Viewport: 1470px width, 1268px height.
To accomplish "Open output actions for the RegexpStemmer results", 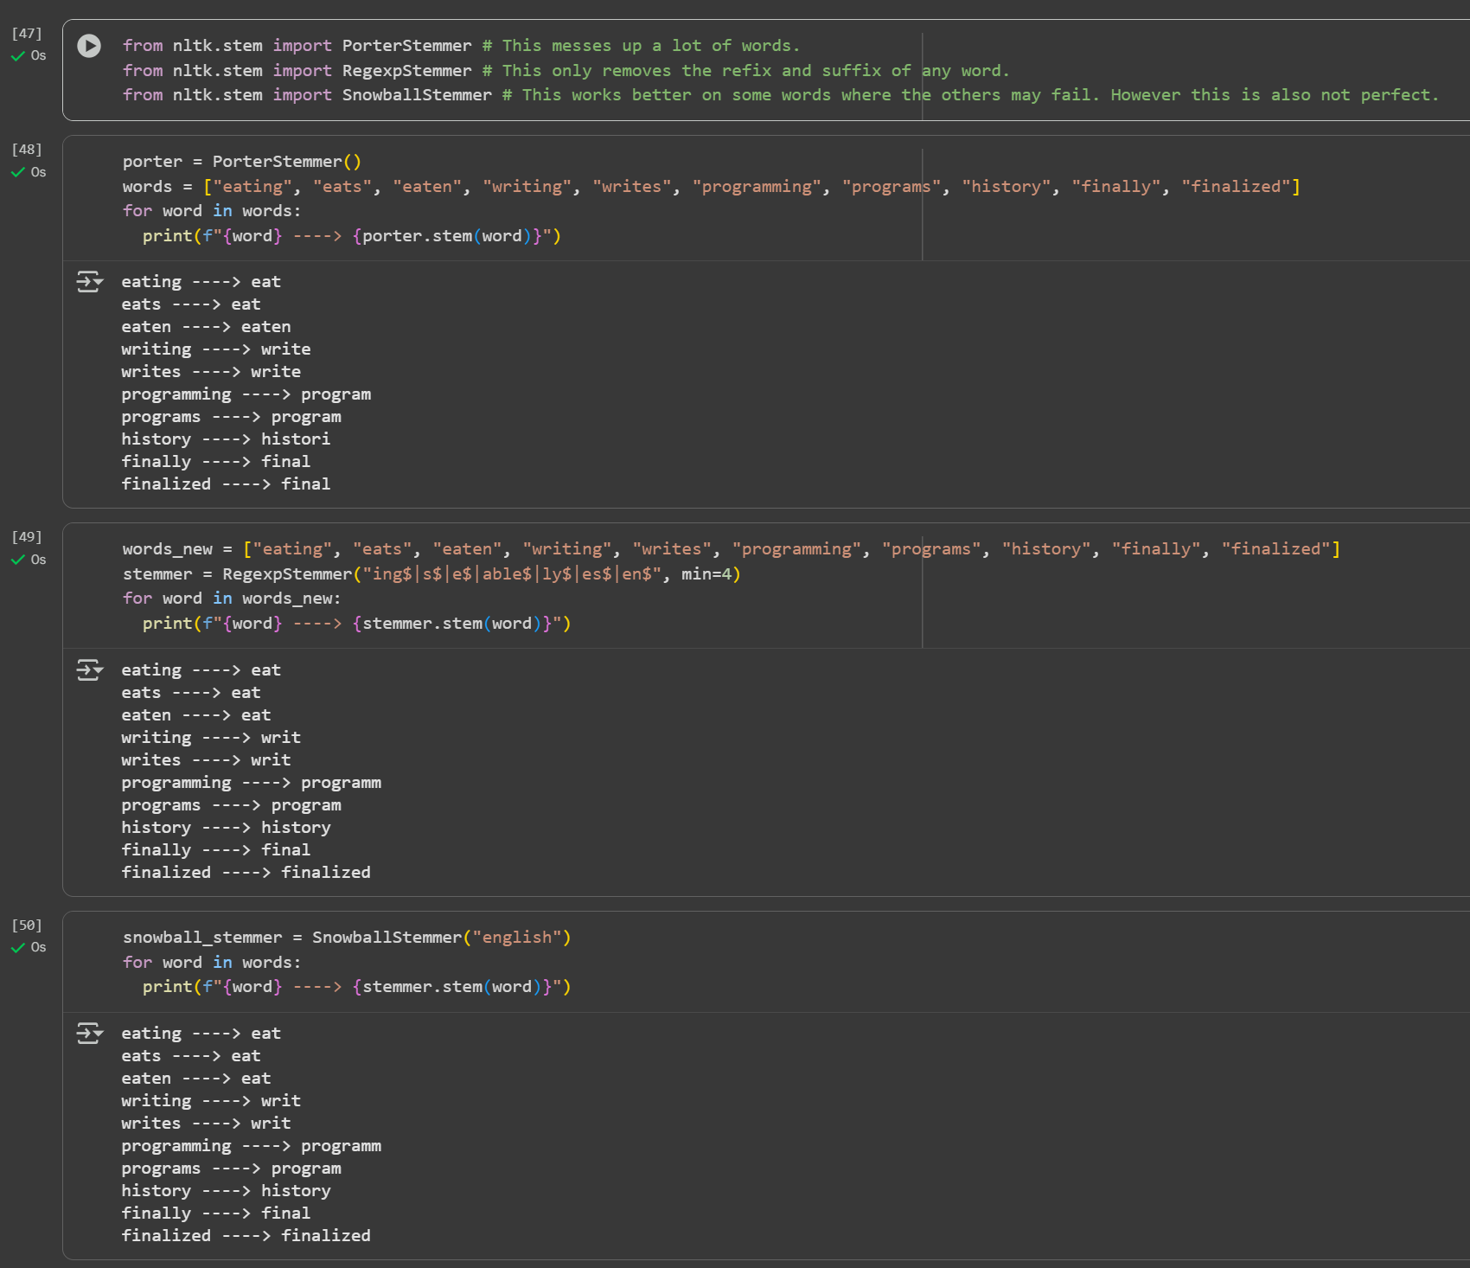I will click(x=89, y=670).
